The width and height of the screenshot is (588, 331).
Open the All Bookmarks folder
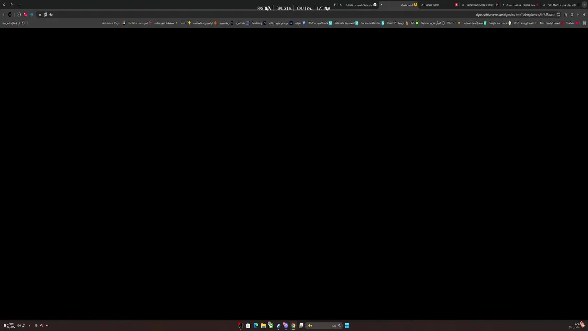13,23
